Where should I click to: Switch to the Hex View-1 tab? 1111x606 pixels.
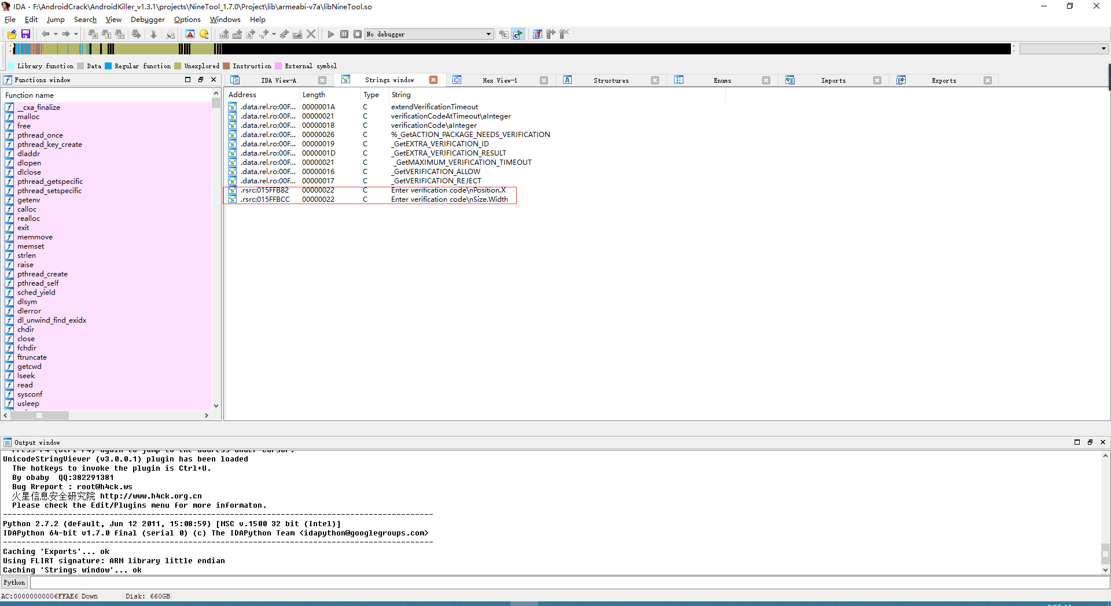[499, 80]
